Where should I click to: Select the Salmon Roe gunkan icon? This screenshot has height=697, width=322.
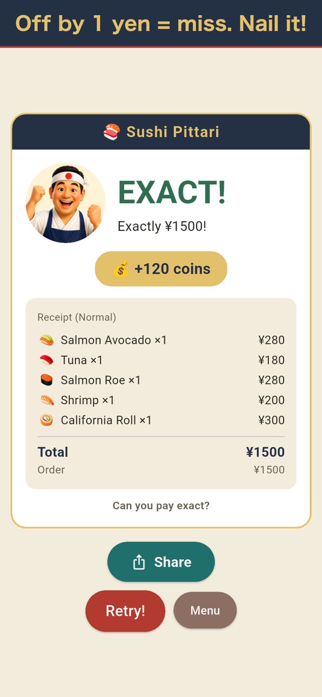[x=47, y=380]
